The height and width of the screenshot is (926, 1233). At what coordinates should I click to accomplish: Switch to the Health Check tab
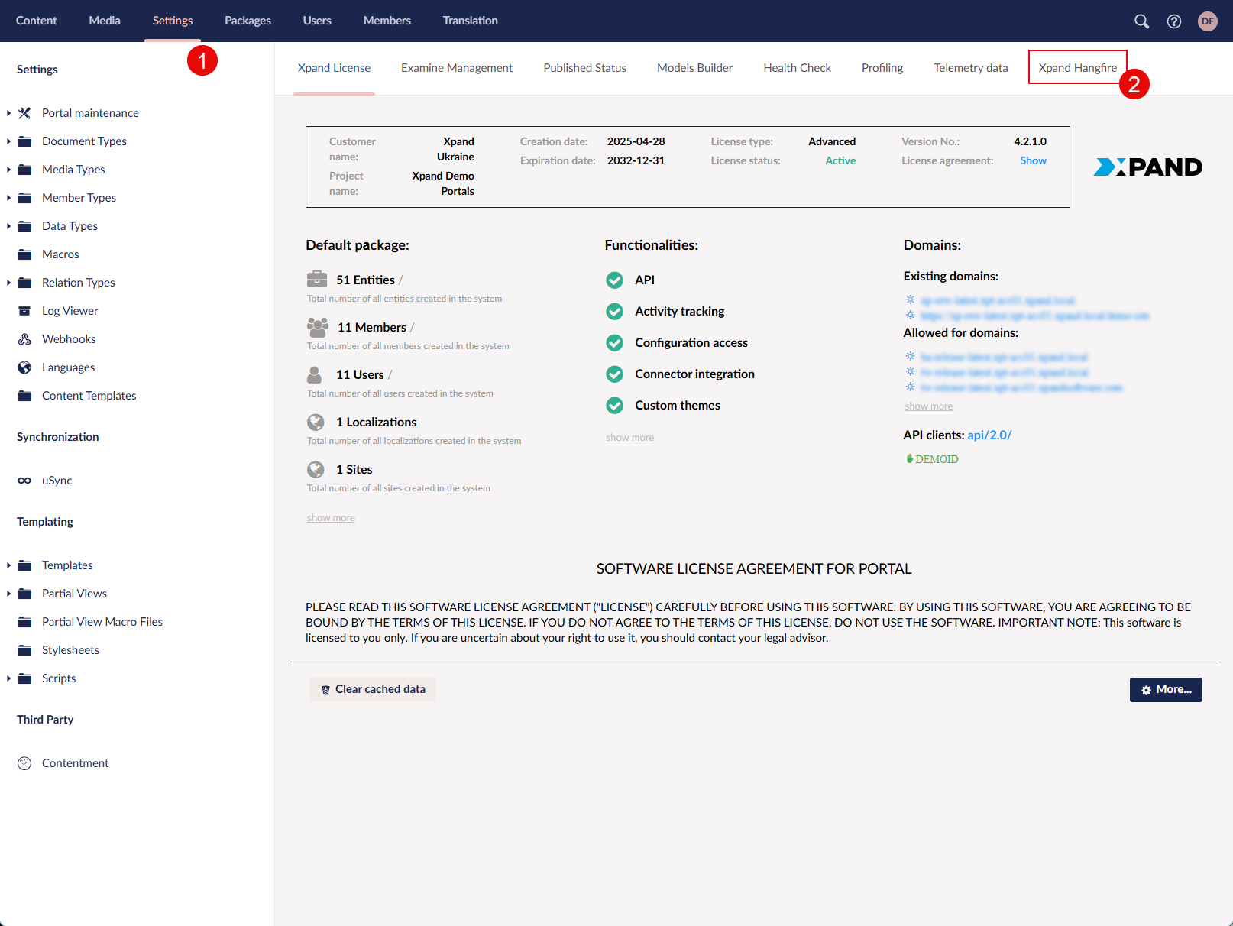click(x=798, y=68)
